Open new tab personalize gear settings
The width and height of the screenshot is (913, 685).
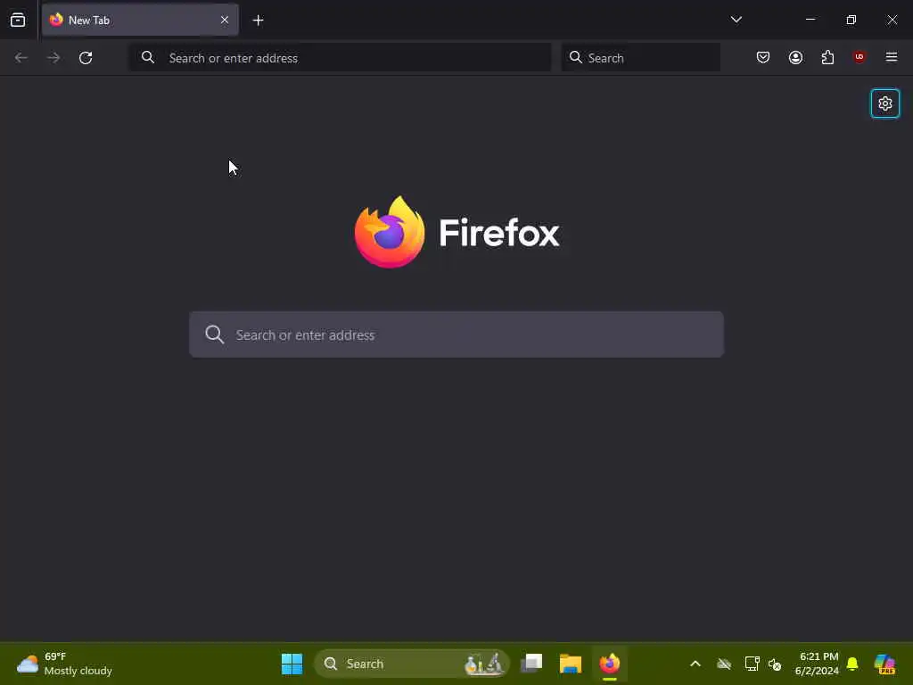tap(885, 103)
